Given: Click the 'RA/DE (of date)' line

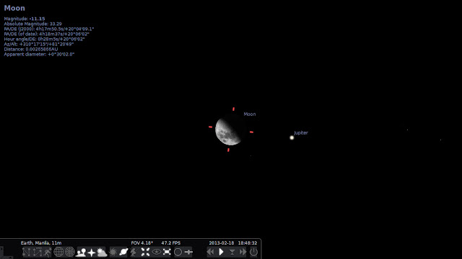Looking at the screenshot, I should 46,34.
